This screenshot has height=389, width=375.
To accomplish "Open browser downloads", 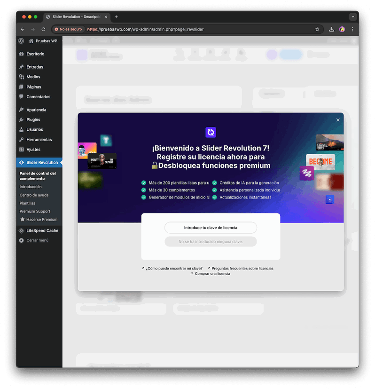I will tap(331, 29).
